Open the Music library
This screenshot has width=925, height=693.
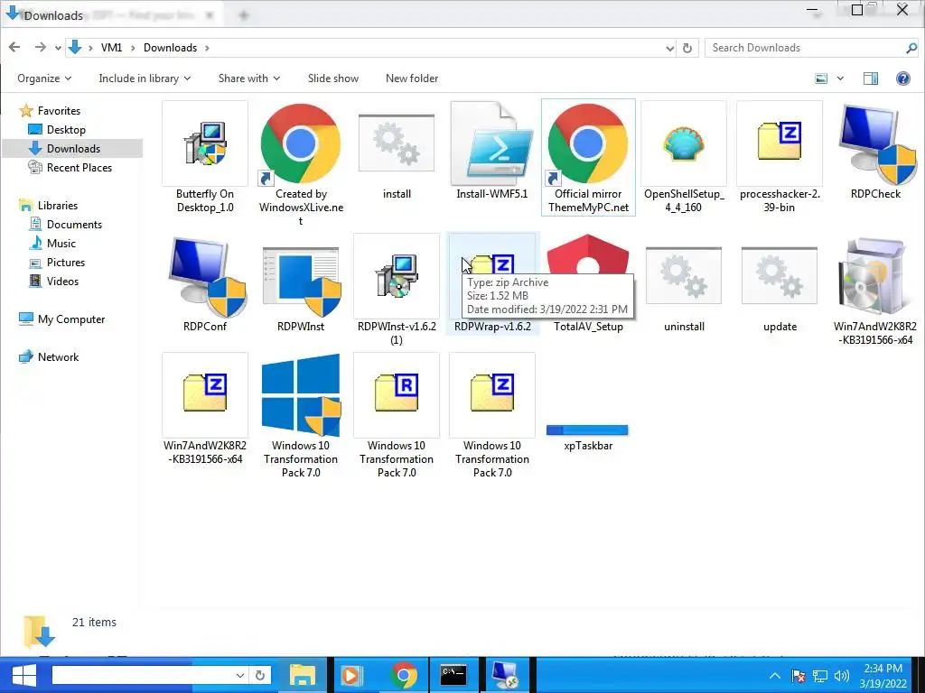61,244
